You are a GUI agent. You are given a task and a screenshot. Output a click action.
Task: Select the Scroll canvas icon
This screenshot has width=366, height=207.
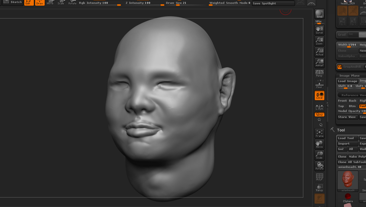click(319, 30)
